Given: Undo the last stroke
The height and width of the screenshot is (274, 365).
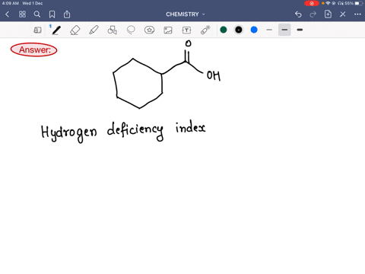Looking at the screenshot, I should pos(298,14).
